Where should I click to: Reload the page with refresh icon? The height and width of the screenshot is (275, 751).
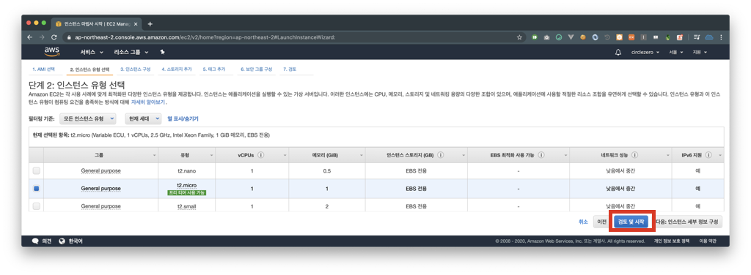pos(54,37)
